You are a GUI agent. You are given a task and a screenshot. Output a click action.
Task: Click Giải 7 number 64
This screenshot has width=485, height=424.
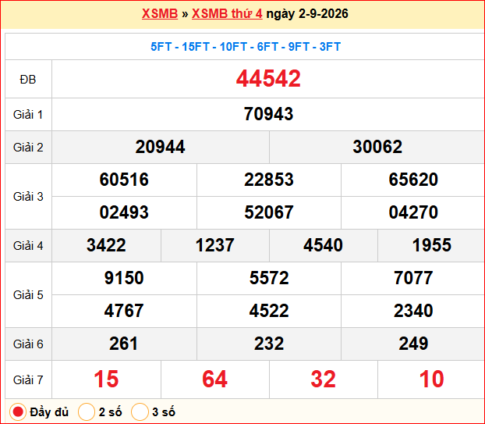tap(215, 379)
